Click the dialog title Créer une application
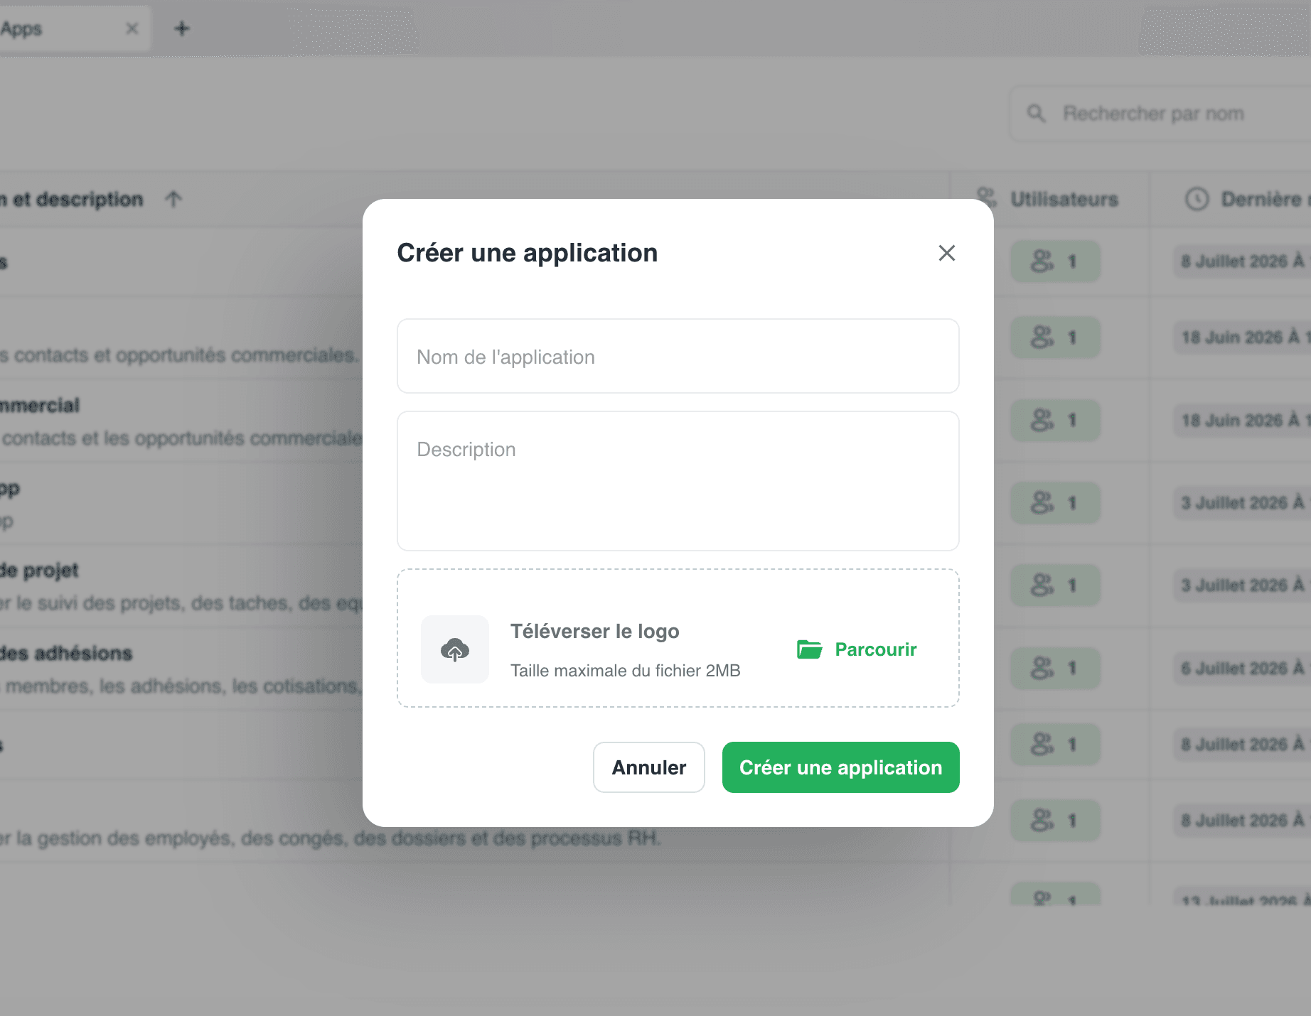The width and height of the screenshot is (1311, 1016). 527,253
